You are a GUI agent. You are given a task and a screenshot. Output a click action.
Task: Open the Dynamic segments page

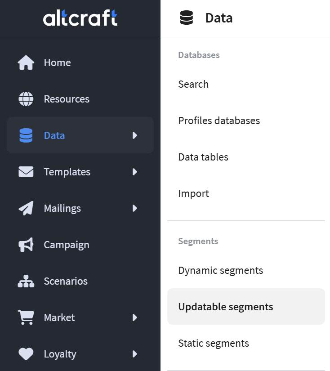click(x=220, y=270)
